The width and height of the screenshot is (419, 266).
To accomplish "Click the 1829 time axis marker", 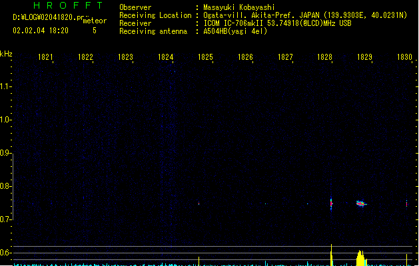I will click(364, 57).
